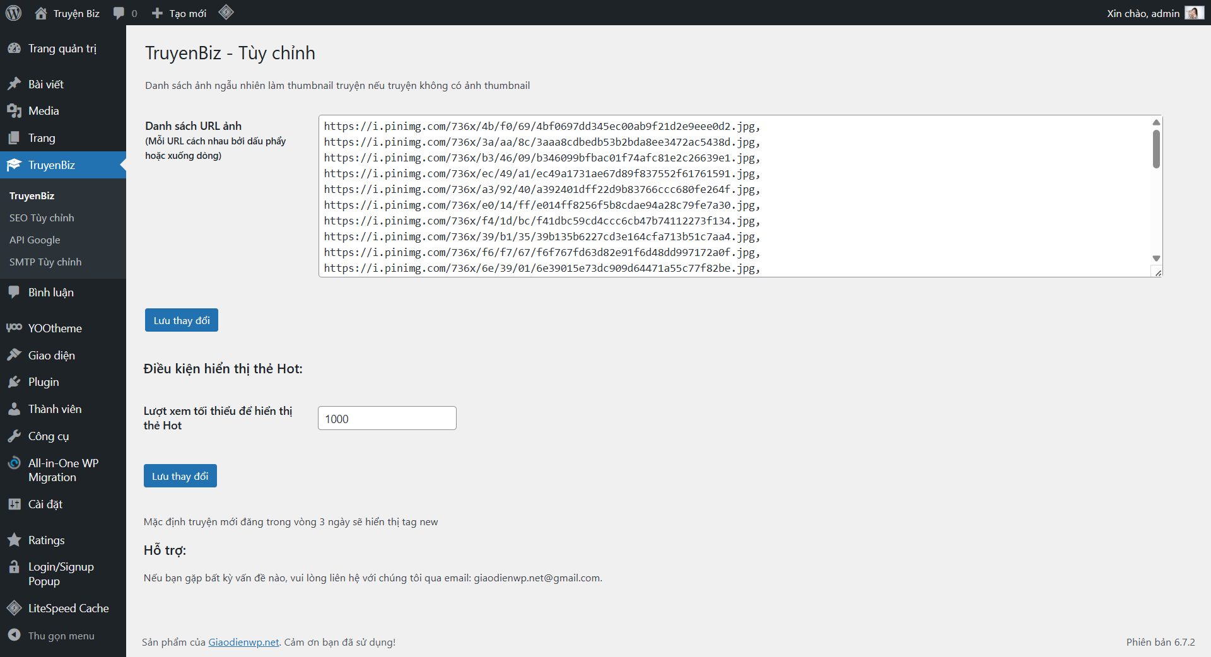
Task: Click the Giao diện paintbrush icon
Action: pyautogui.click(x=14, y=355)
